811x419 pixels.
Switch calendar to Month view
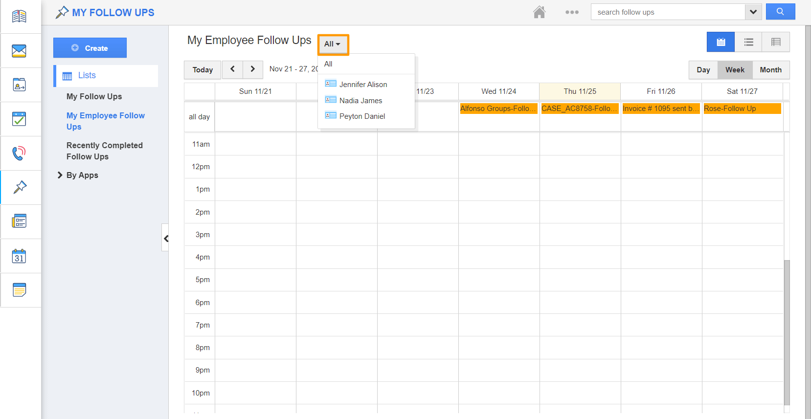(x=770, y=70)
